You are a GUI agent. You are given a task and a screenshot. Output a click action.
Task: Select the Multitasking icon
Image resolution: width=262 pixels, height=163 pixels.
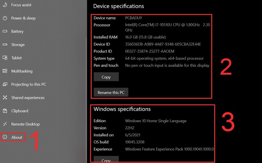point(5,71)
